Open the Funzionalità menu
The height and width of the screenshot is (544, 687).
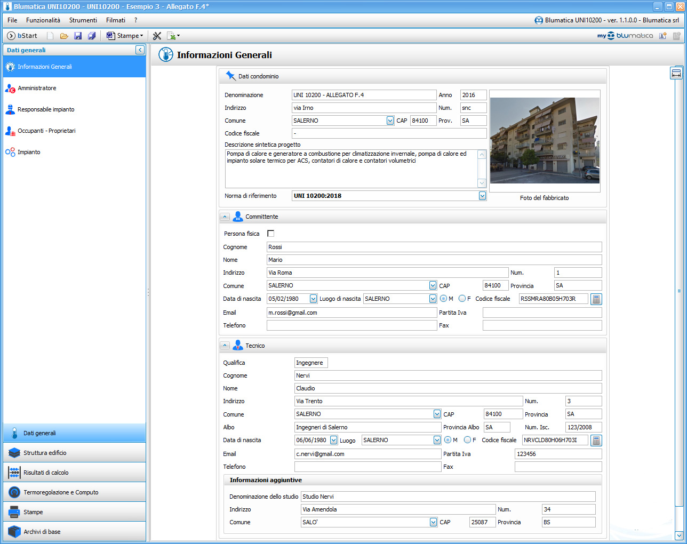coord(43,20)
